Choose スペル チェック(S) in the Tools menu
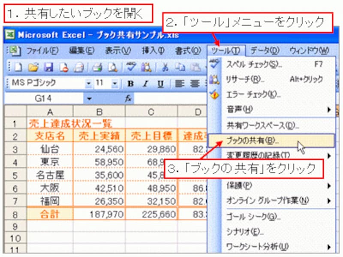This screenshot has height=257, width=343. click(x=271, y=65)
